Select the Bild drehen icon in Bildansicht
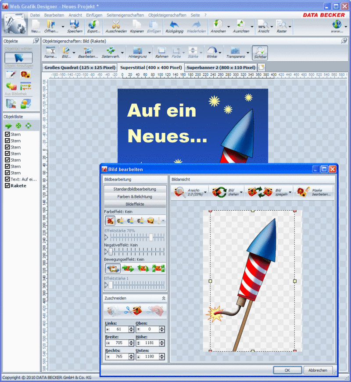 [218, 193]
